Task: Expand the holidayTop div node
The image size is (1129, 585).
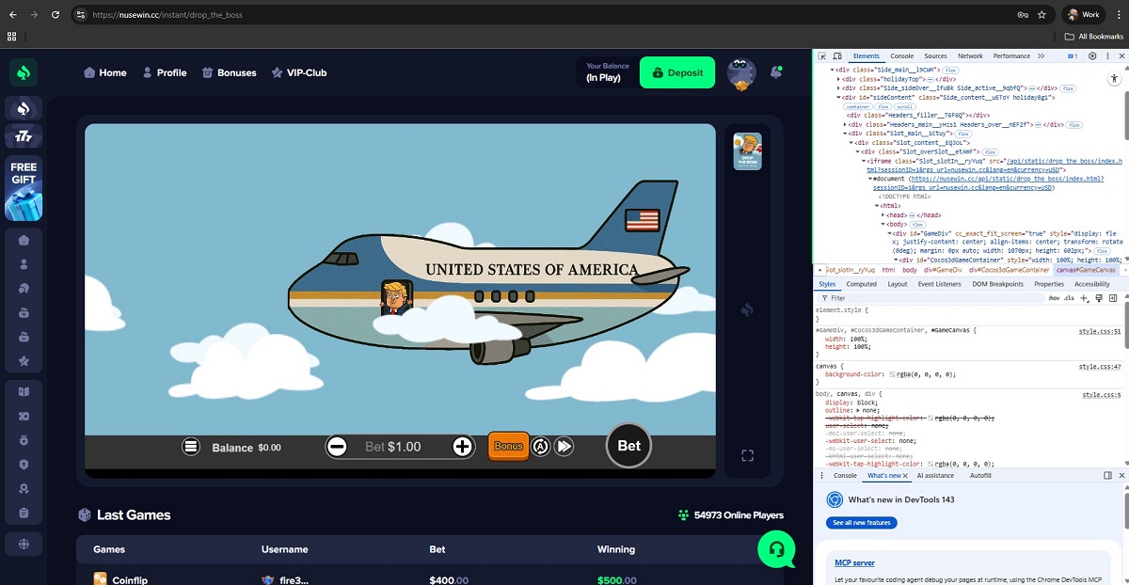Action: (x=838, y=79)
